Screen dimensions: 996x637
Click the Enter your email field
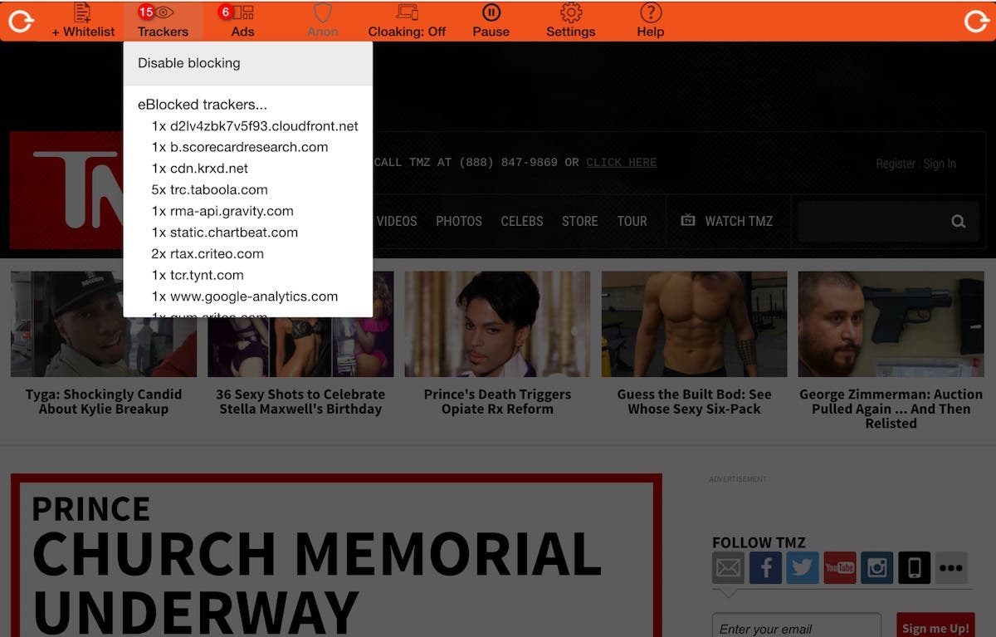(x=797, y=627)
